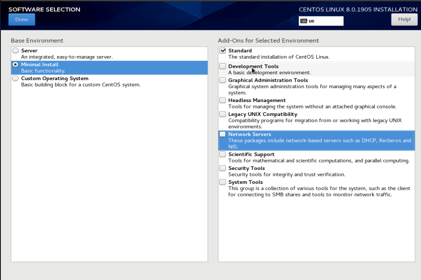This screenshot has width=421, height=280.
Task: Check the System Tools checkbox
Action: pos(223,182)
